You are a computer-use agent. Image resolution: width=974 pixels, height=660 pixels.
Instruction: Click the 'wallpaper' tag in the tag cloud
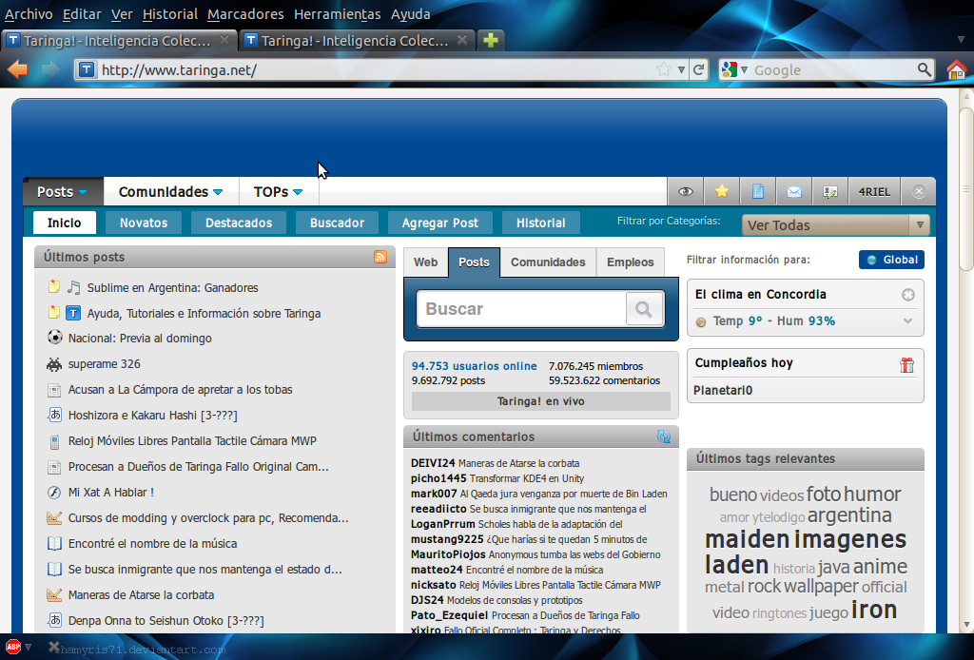pyautogui.click(x=821, y=586)
